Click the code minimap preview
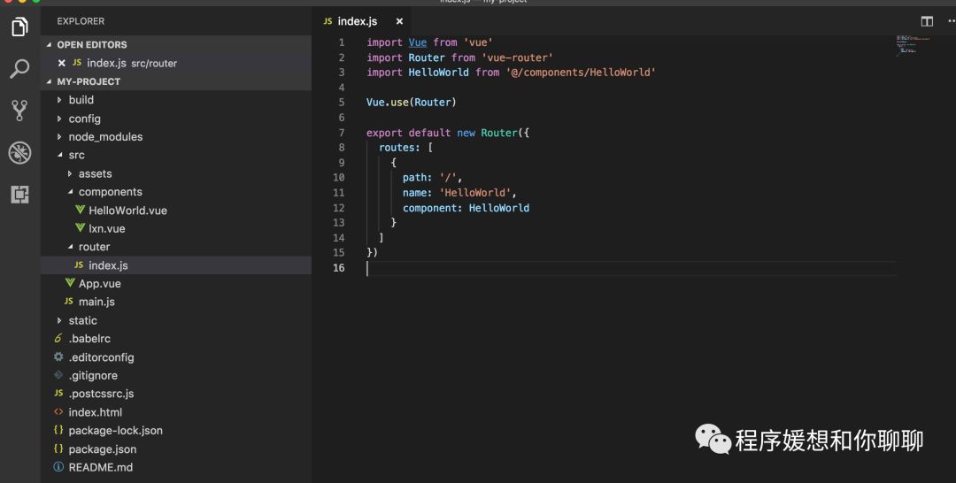 (x=913, y=46)
